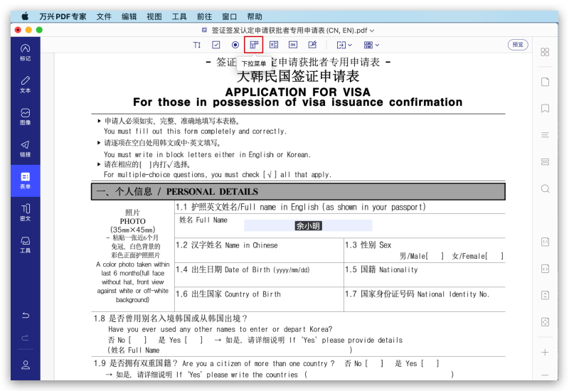
Task: Show the bookmarks panel on the right
Action: tap(545, 109)
